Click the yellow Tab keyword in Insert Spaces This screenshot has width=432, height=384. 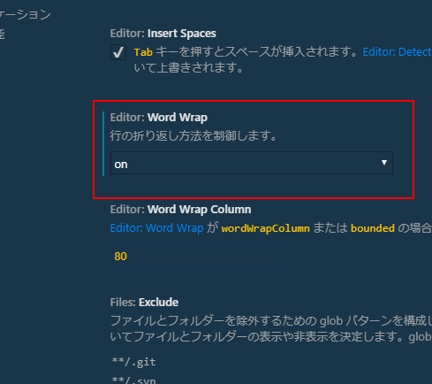coord(143,52)
